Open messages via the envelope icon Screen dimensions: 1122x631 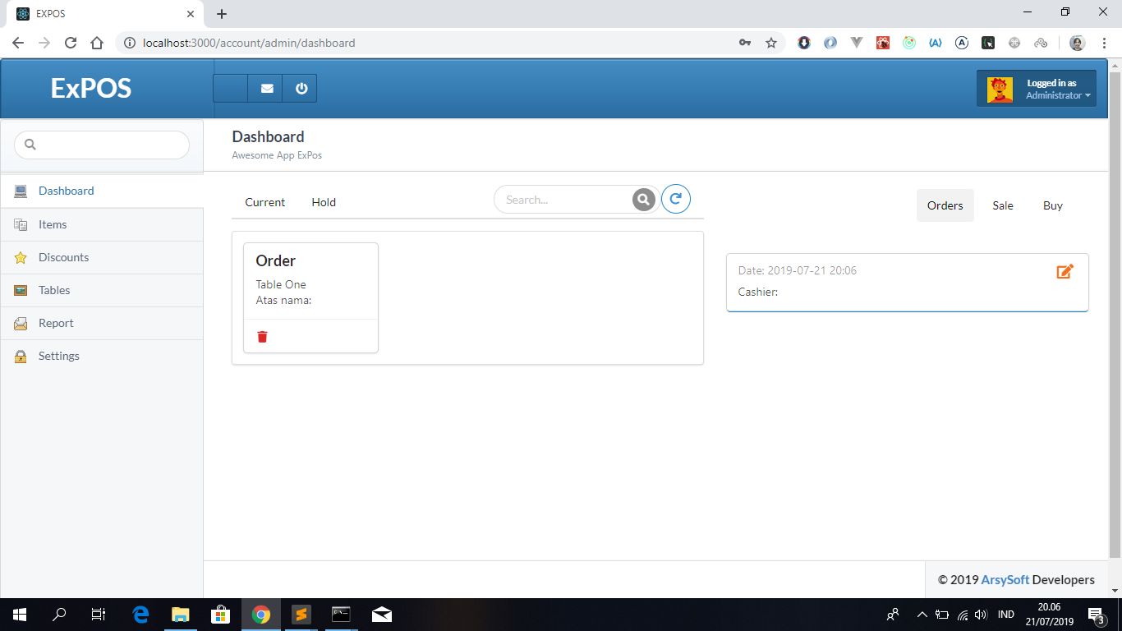pos(266,89)
